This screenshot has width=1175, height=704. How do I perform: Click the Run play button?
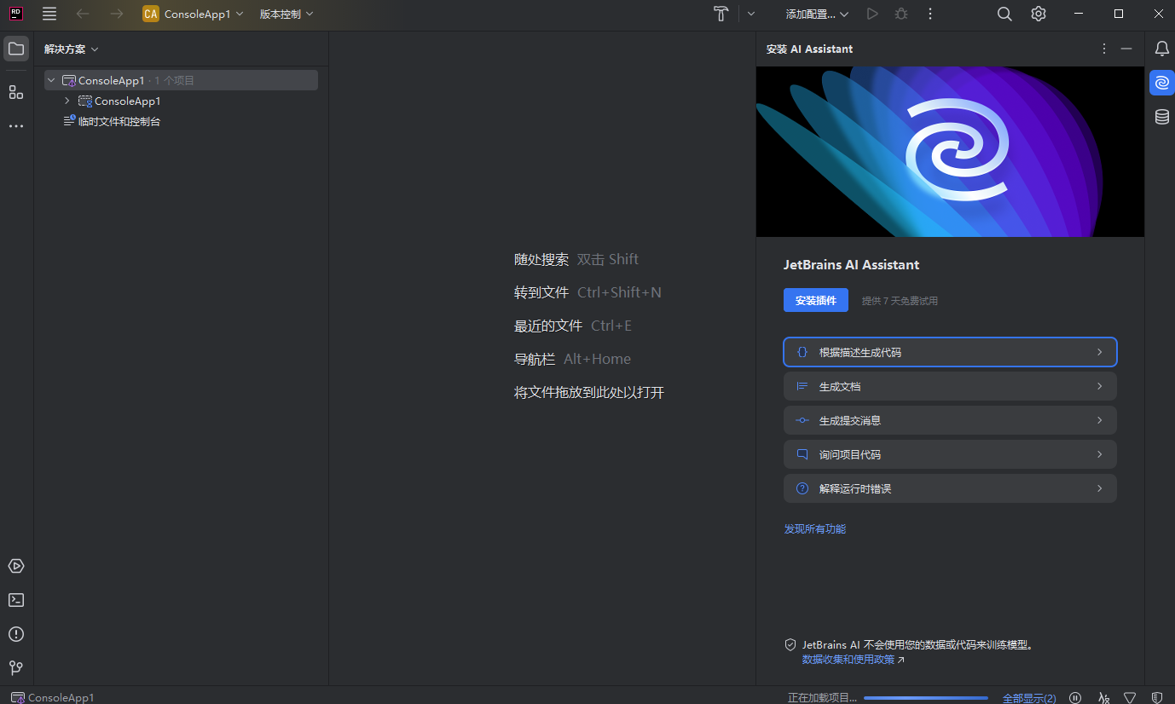[871, 14]
